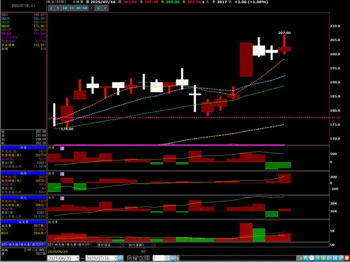Click the 177.53 magenta level label
Screen dimensions: 350x262
tap(335, 117)
